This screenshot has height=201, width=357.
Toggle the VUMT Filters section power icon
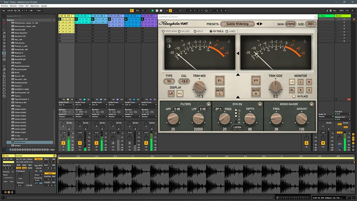tap(209, 105)
